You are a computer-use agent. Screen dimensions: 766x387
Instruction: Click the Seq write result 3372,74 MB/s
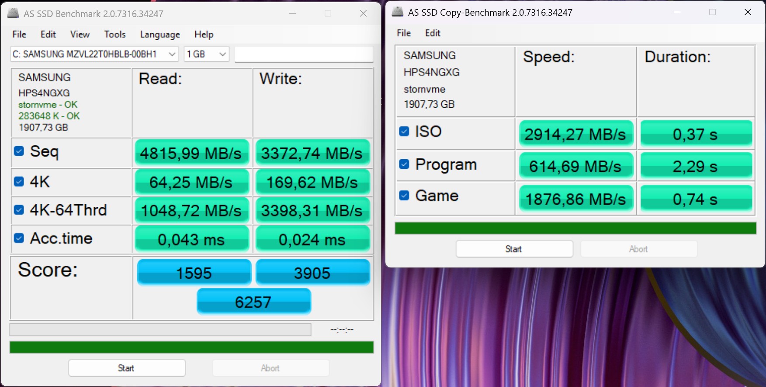coord(312,153)
